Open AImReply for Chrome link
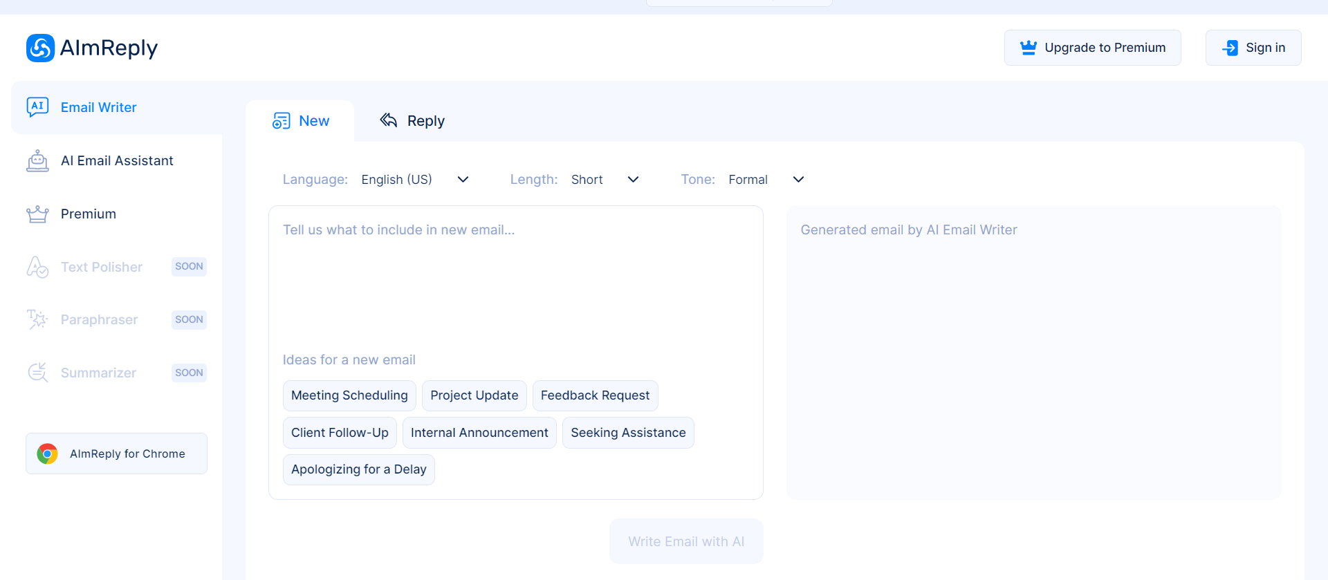The height and width of the screenshot is (580, 1328). tap(117, 453)
